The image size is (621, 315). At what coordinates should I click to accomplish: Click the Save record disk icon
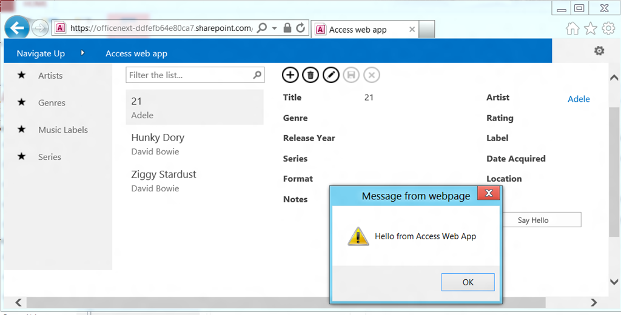[x=351, y=75]
